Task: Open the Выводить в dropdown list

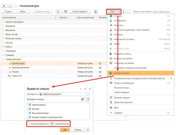Action: tap(88, 94)
